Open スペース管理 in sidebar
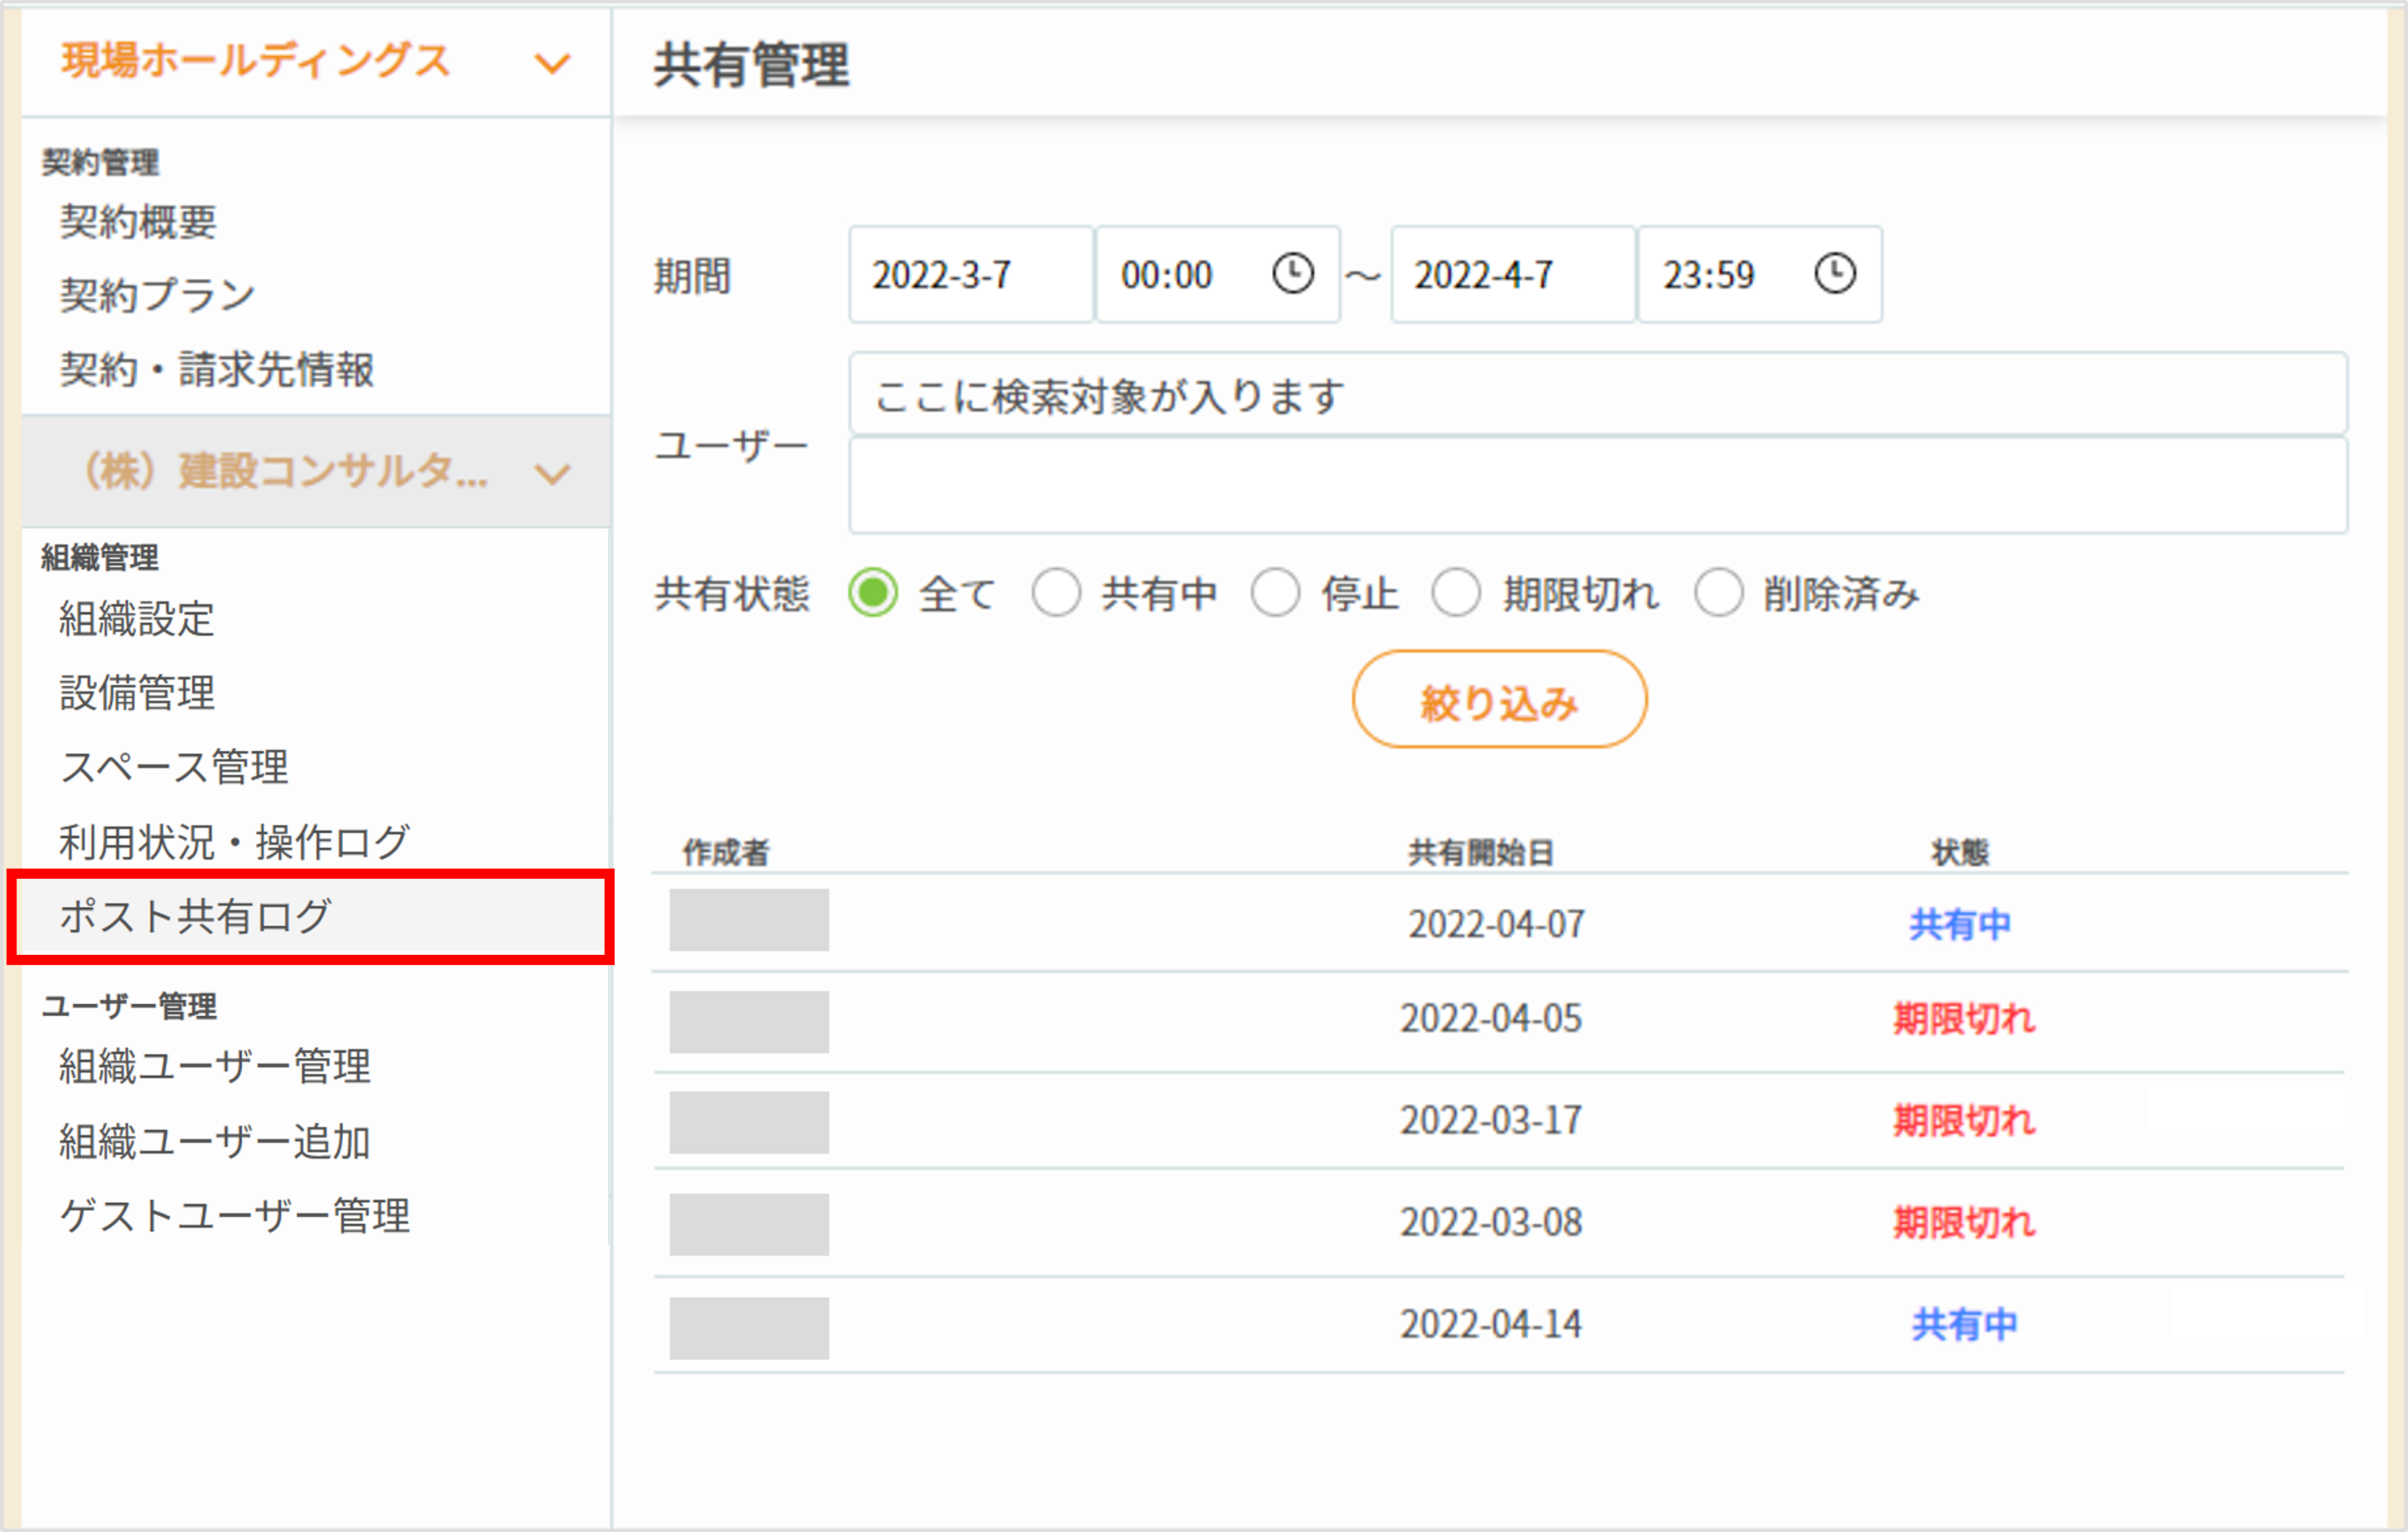This screenshot has height=1532, width=2408. coord(174,767)
